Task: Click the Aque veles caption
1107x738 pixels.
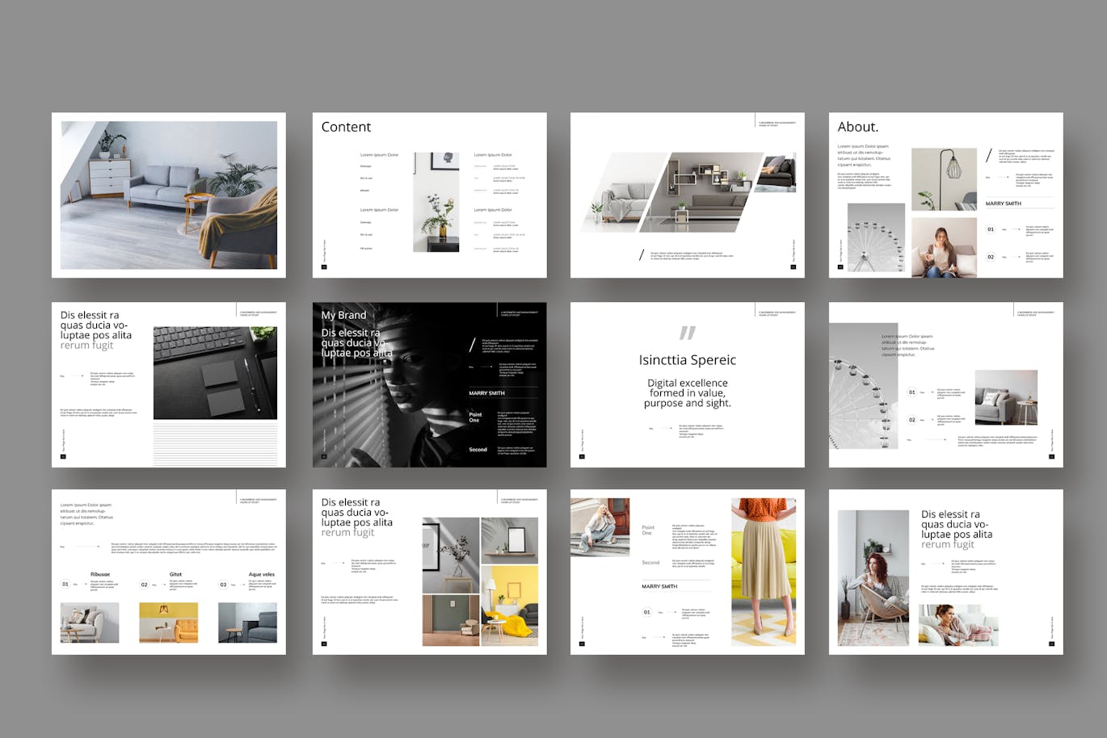Action: pyautogui.click(x=261, y=574)
